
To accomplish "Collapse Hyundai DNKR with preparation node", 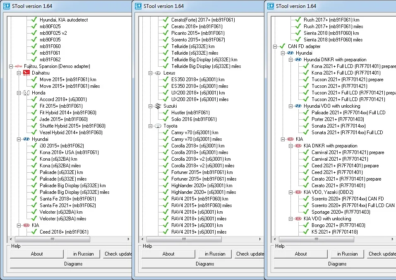I will coord(290,60).
